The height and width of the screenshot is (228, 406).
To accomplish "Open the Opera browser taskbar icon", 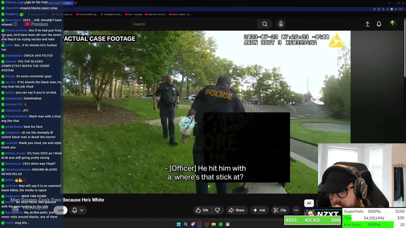I will 200,224.
